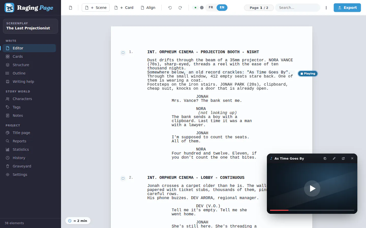366x228 pixels.
Task: Open the Page 1 / 2 indicator
Action: [x=259, y=8]
